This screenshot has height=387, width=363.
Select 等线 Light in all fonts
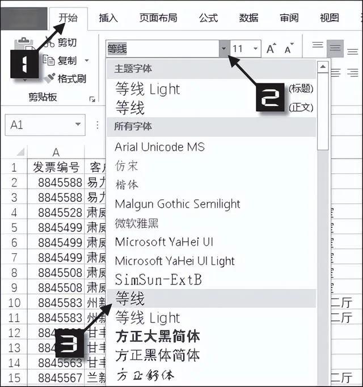[211, 318]
